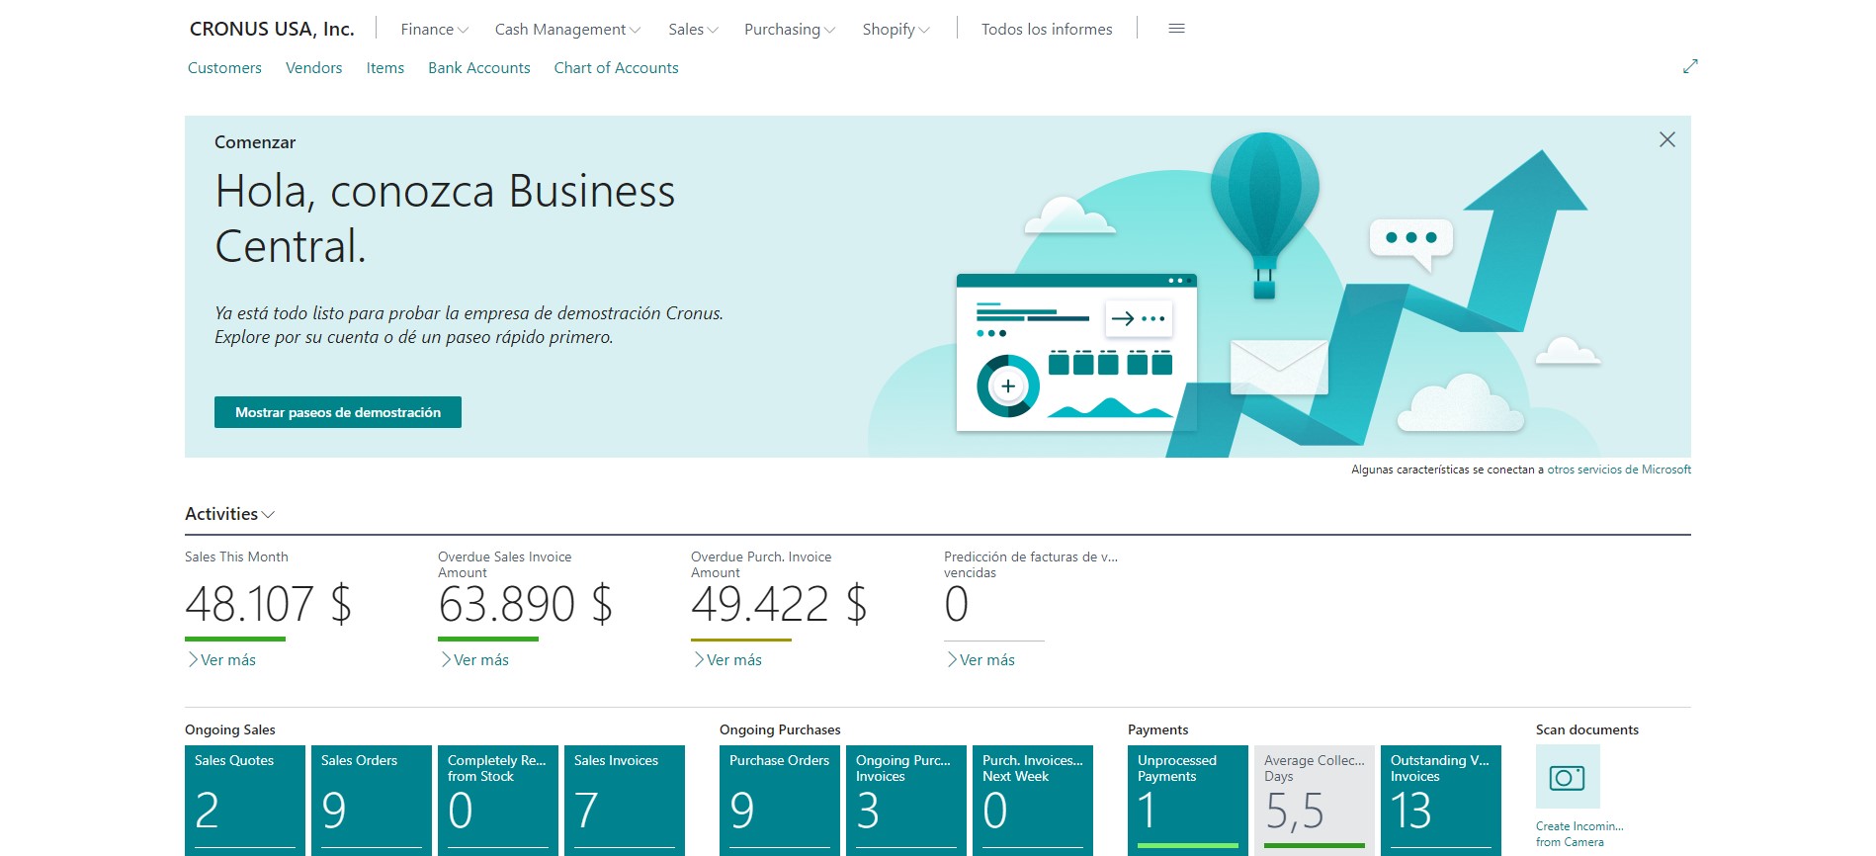Open the Sales dropdown menu
Screen dimensions: 1876x856
click(x=693, y=30)
